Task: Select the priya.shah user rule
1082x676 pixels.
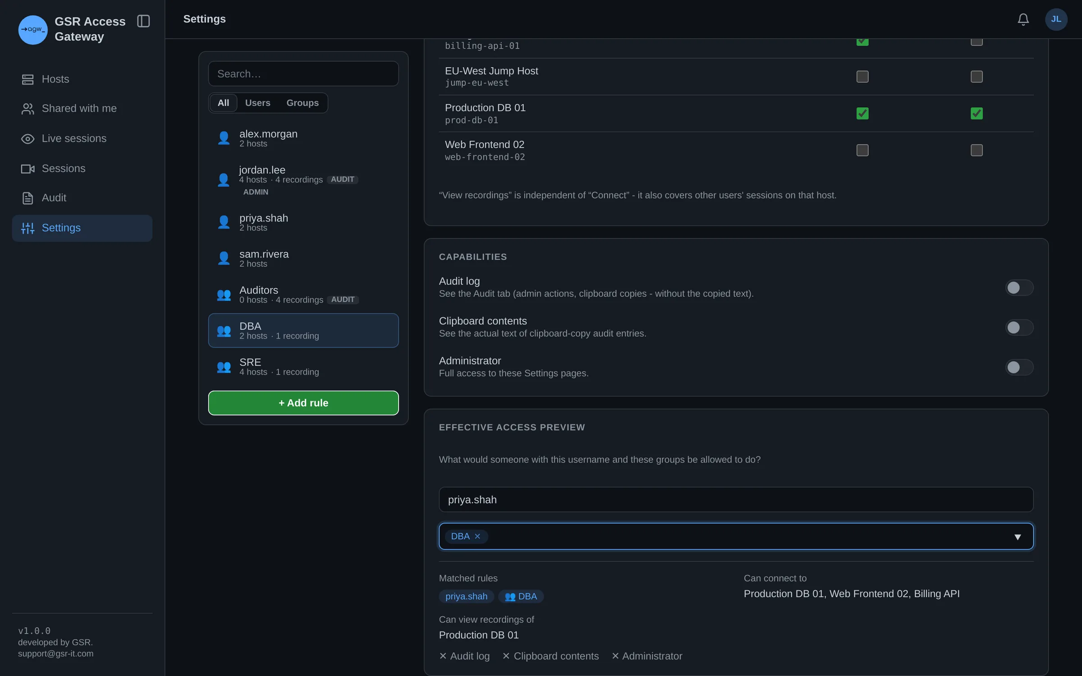Action: 303,223
